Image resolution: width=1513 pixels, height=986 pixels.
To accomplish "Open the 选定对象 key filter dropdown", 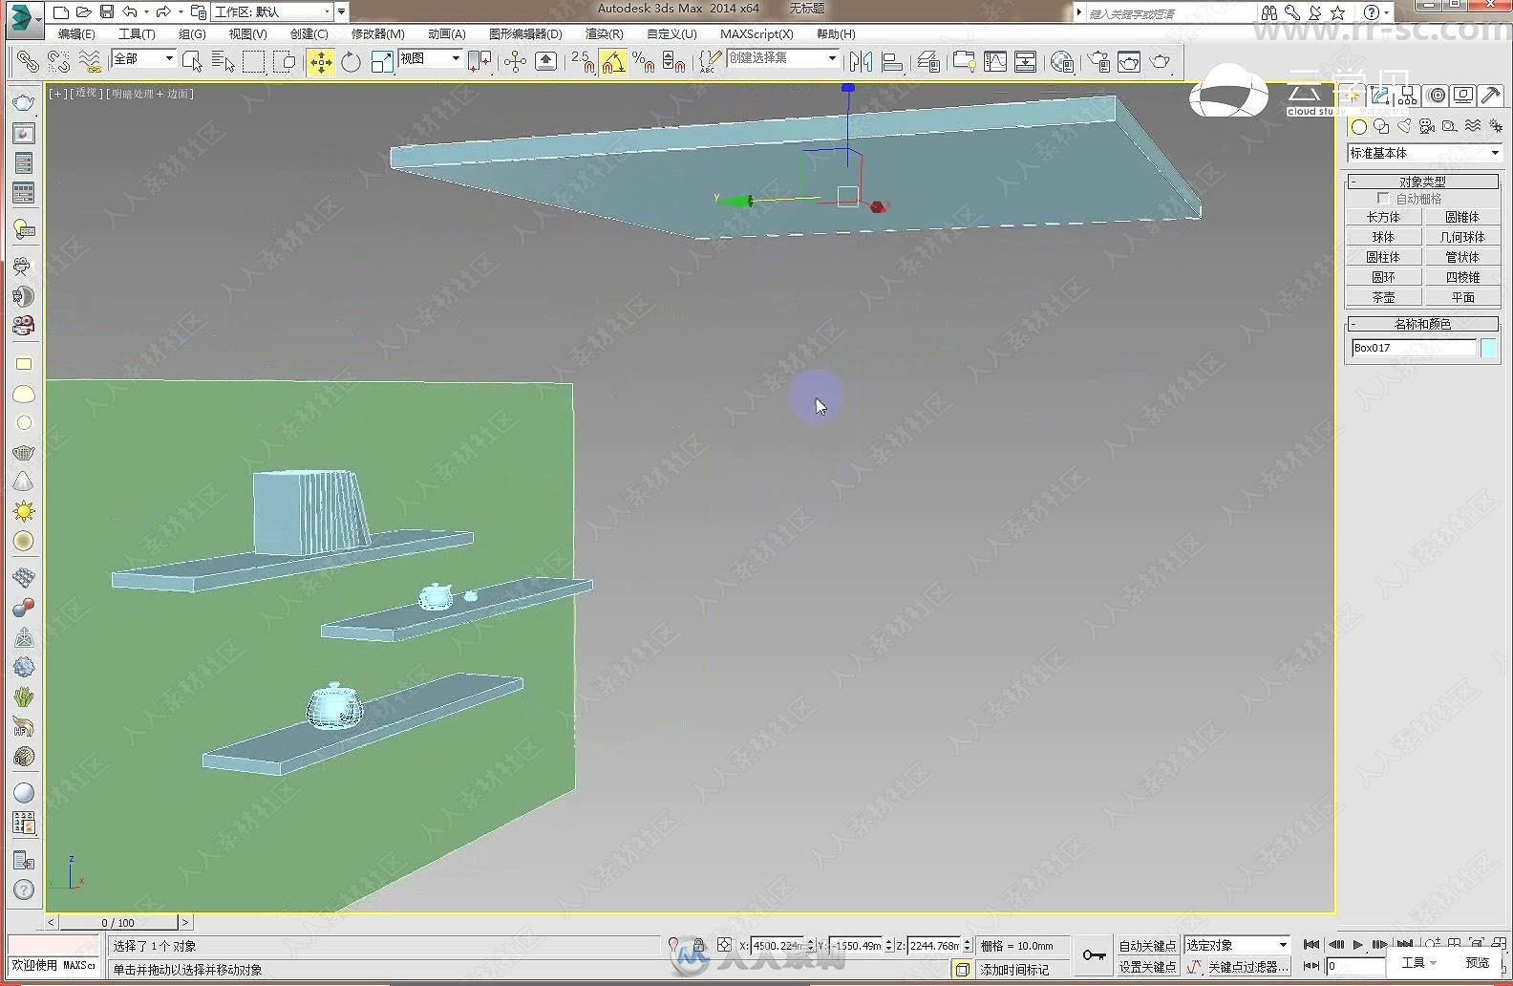I will point(1237,945).
